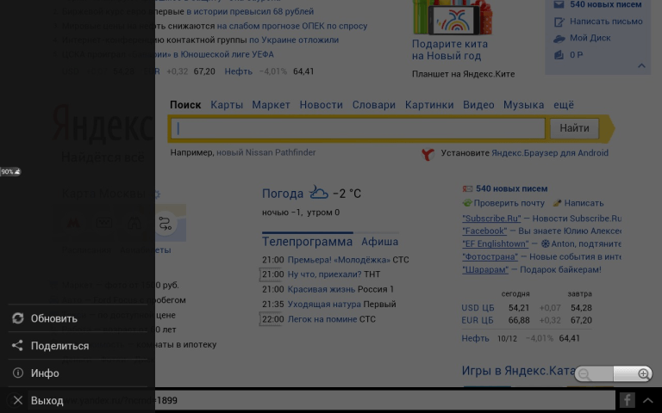Click the Yandex search input field
The image size is (662, 413).
tap(359, 129)
